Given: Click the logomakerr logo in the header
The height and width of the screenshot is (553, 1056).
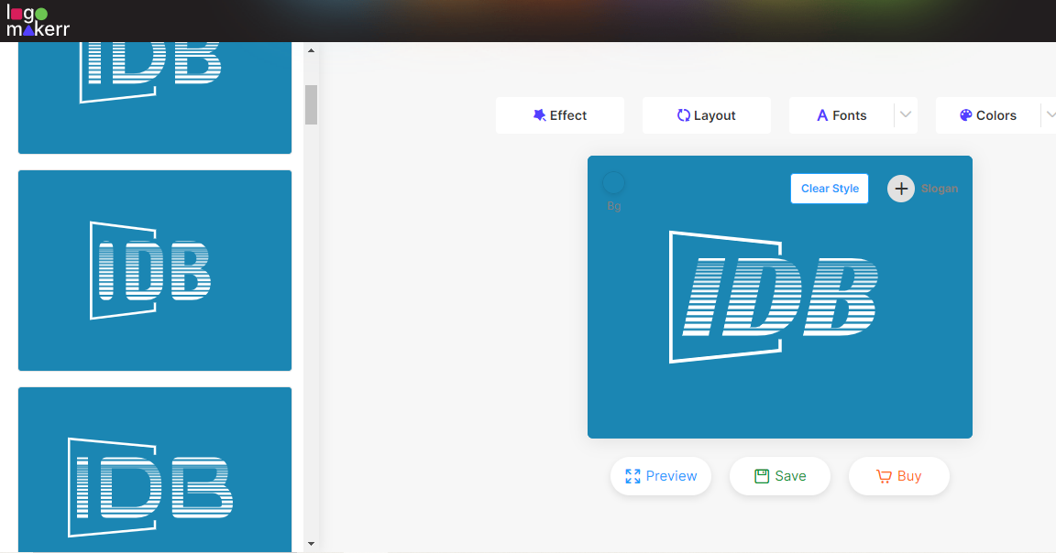Looking at the screenshot, I should pyautogui.click(x=38, y=21).
